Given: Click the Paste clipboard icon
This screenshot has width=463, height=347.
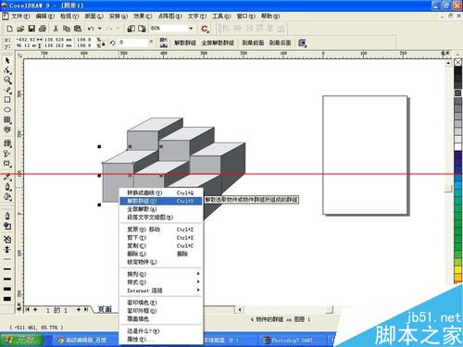Looking at the screenshot, I should (x=78, y=29).
